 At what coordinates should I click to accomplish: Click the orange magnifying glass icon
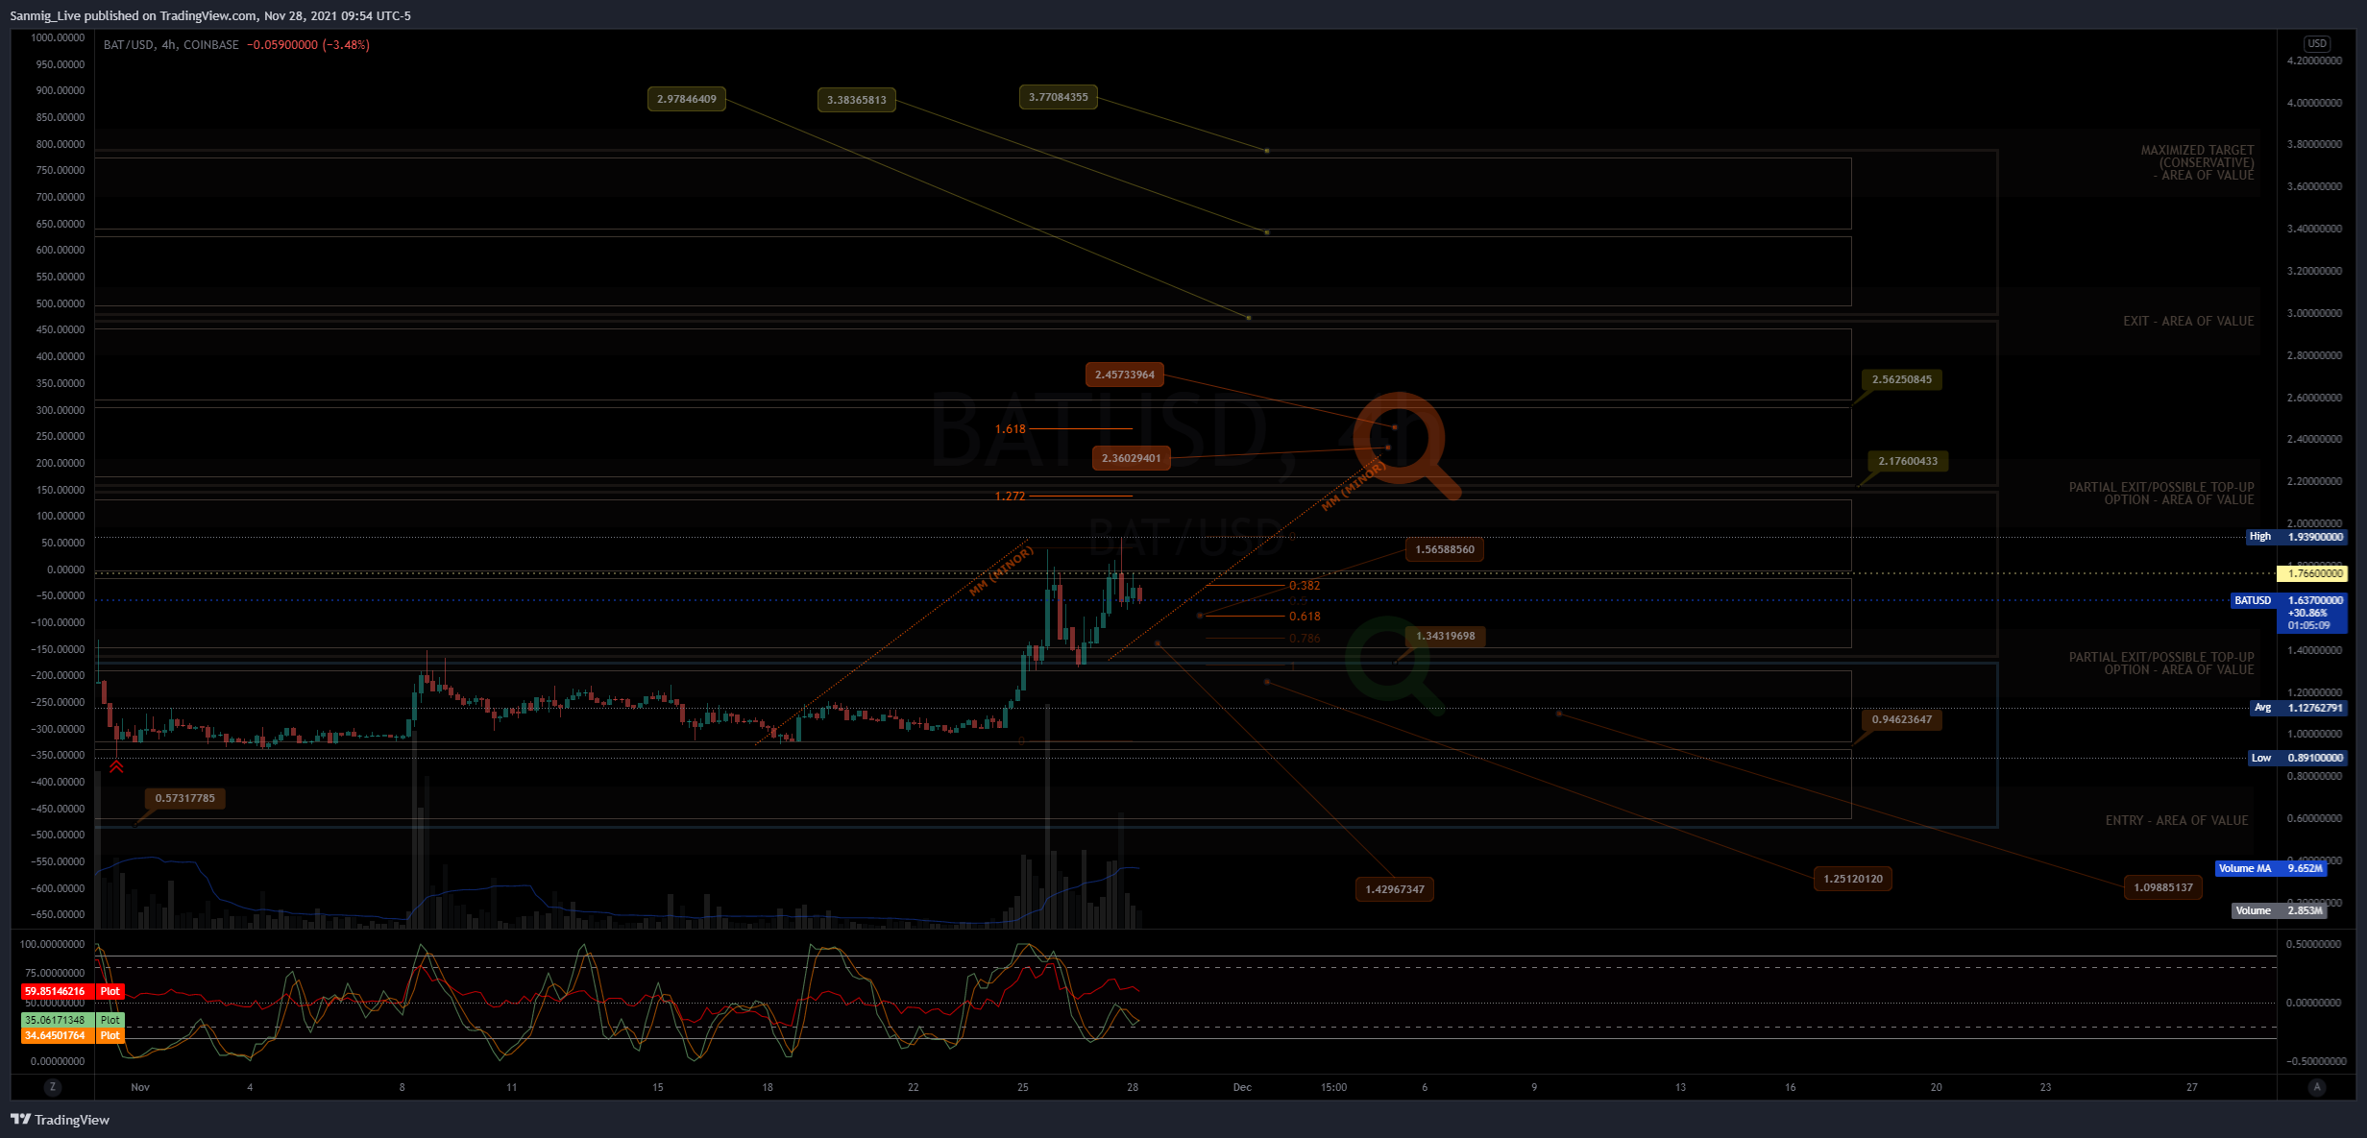coord(1405,446)
